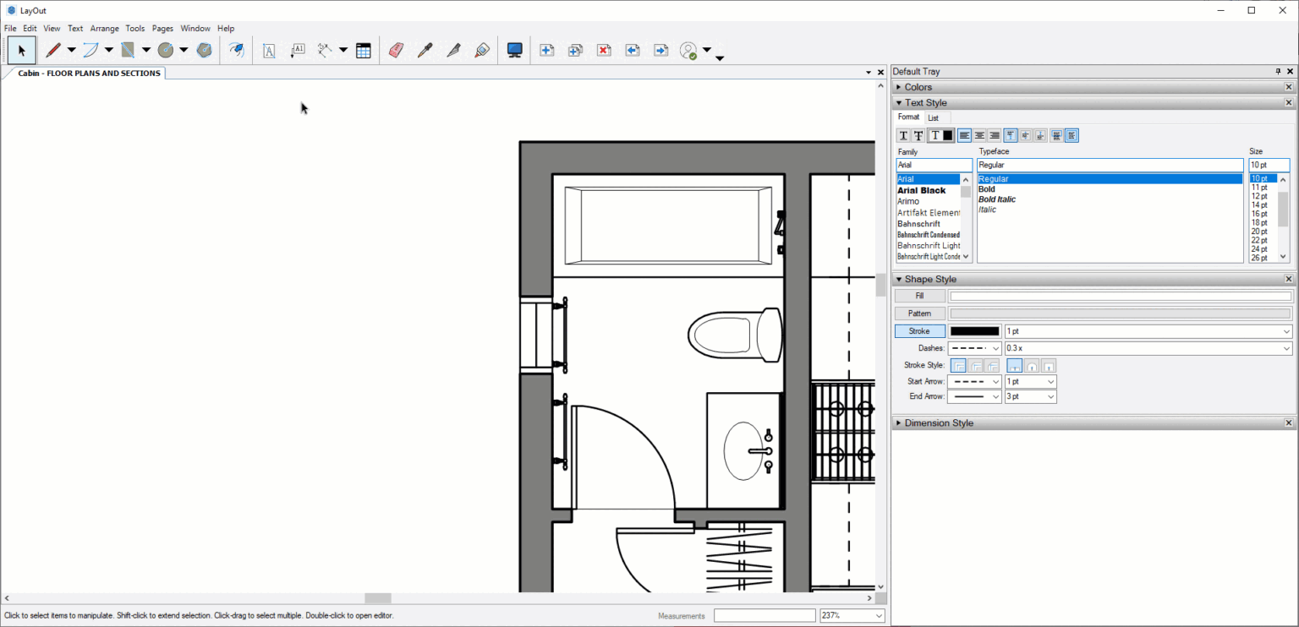Image resolution: width=1299 pixels, height=627 pixels.
Task: Add a new page
Action: click(x=546, y=50)
